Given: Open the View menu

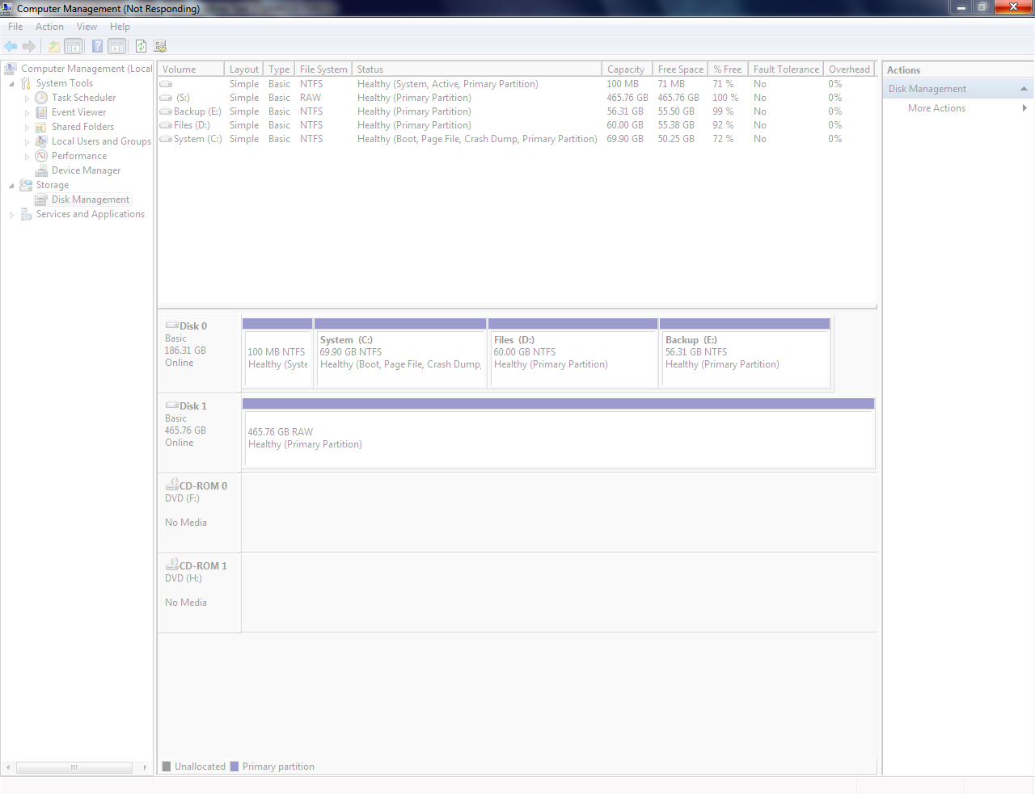Looking at the screenshot, I should (87, 27).
